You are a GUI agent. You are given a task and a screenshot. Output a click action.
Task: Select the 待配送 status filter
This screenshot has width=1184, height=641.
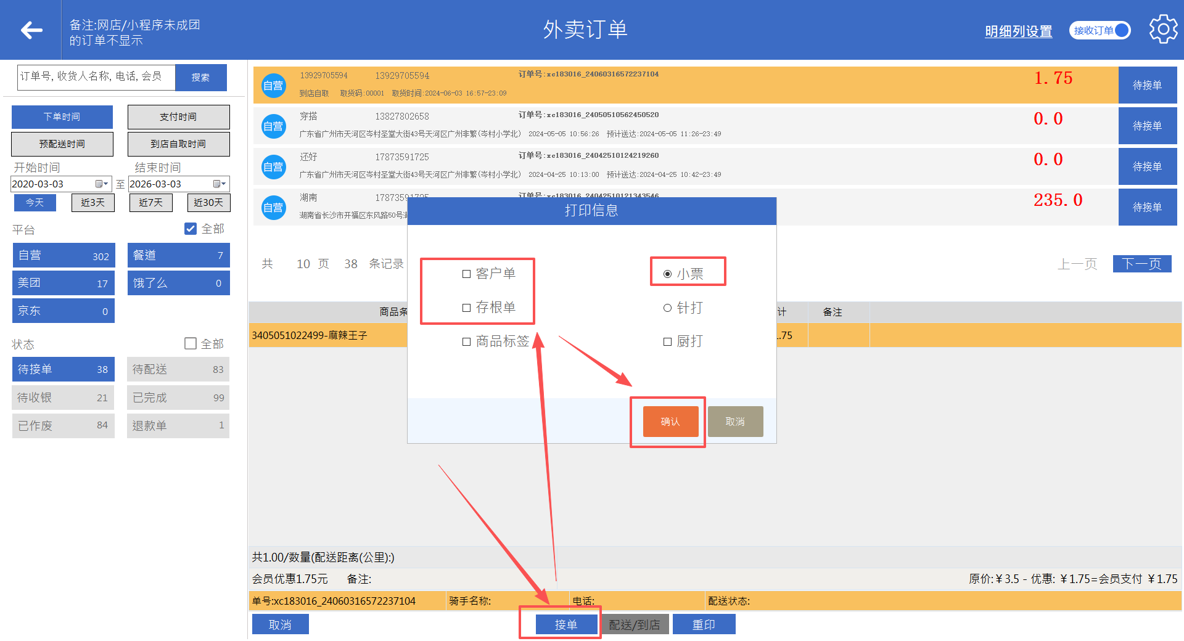click(178, 369)
